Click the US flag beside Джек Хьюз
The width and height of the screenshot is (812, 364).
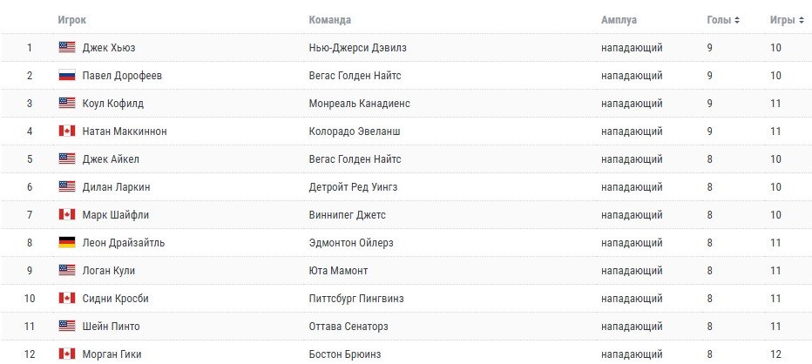click(x=67, y=47)
